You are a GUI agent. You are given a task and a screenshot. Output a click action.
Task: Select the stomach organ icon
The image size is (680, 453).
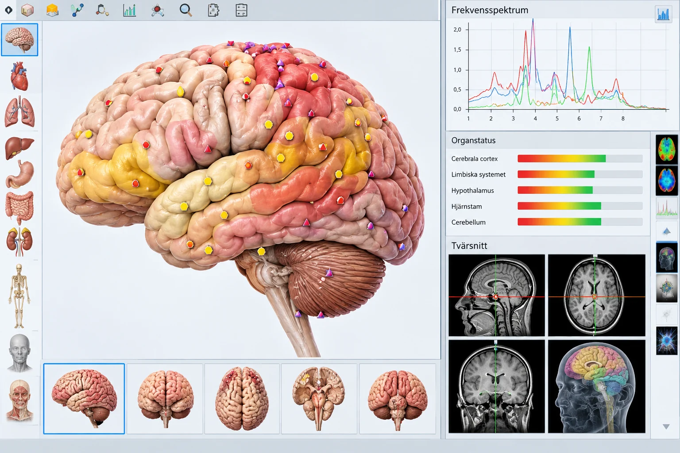click(20, 174)
